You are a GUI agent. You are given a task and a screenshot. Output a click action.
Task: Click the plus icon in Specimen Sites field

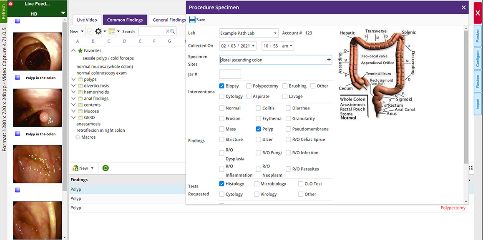click(329, 60)
